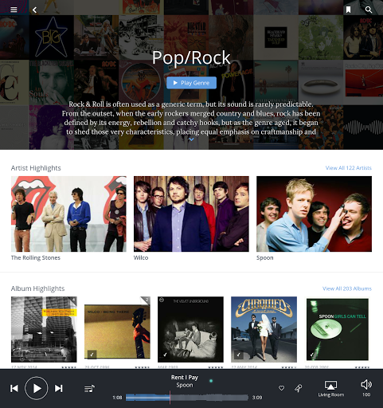383x408 pixels.
Task: Open the play queue icon
Action: [x=89, y=389]
